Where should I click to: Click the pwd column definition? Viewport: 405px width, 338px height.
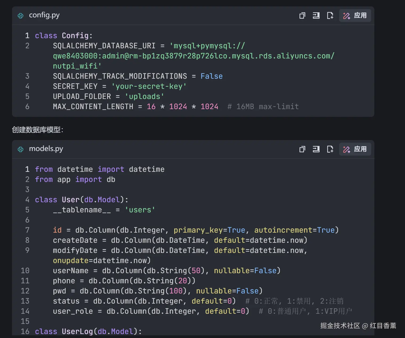pyautogui.click(x=158, y=291)
